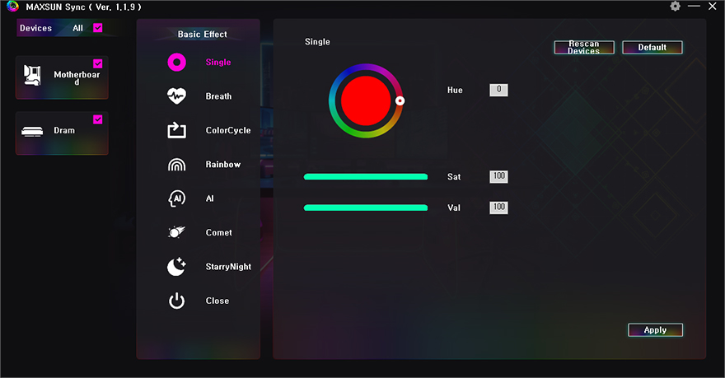Uncheck the Motherboard device checkbox
Image resolution: width=725 pixels, height=378 pixels.
(98, 63)
